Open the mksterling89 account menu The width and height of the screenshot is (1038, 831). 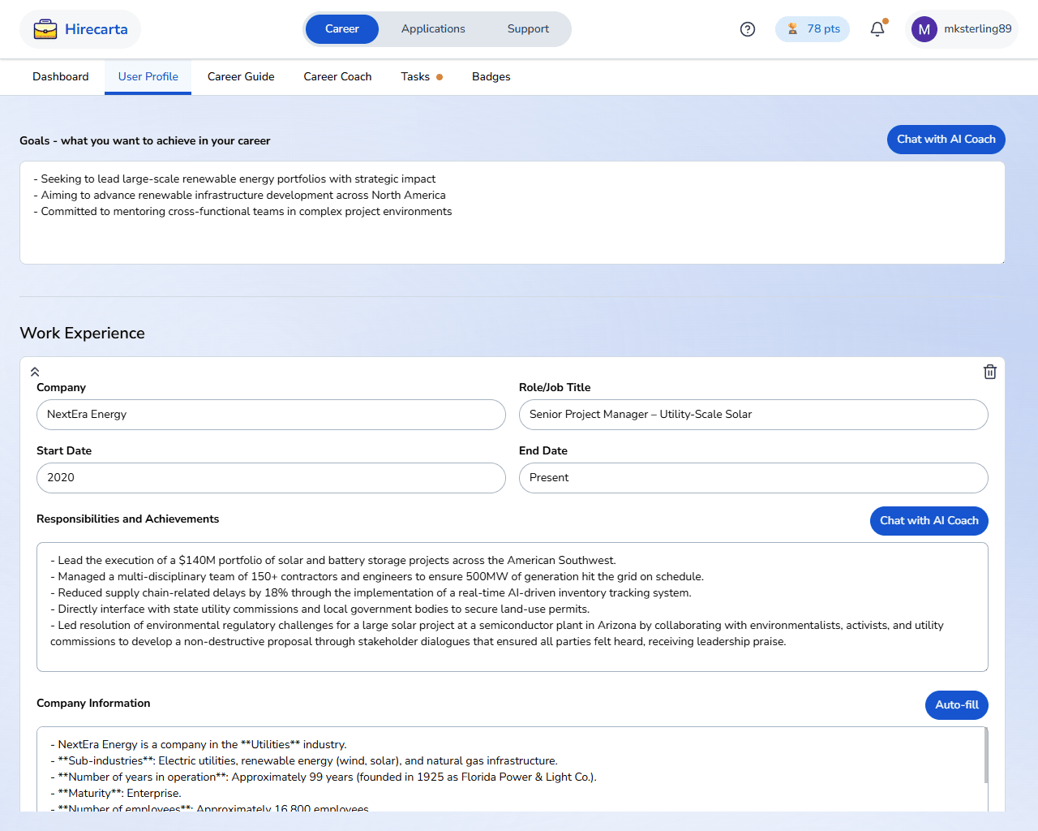(977, 29)
